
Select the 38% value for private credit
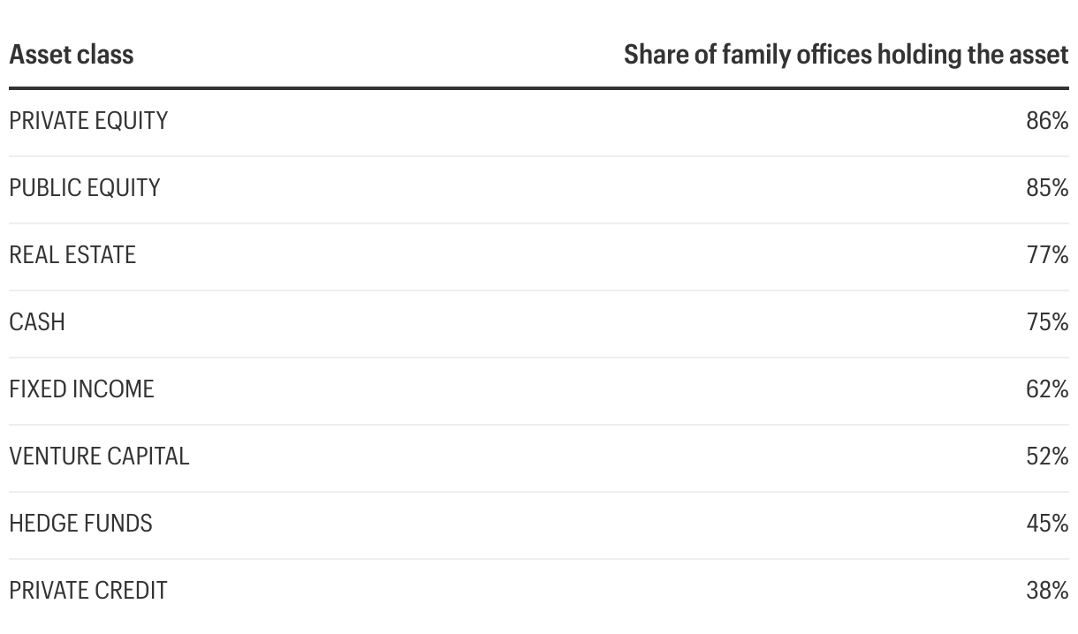pos(1047,591)
